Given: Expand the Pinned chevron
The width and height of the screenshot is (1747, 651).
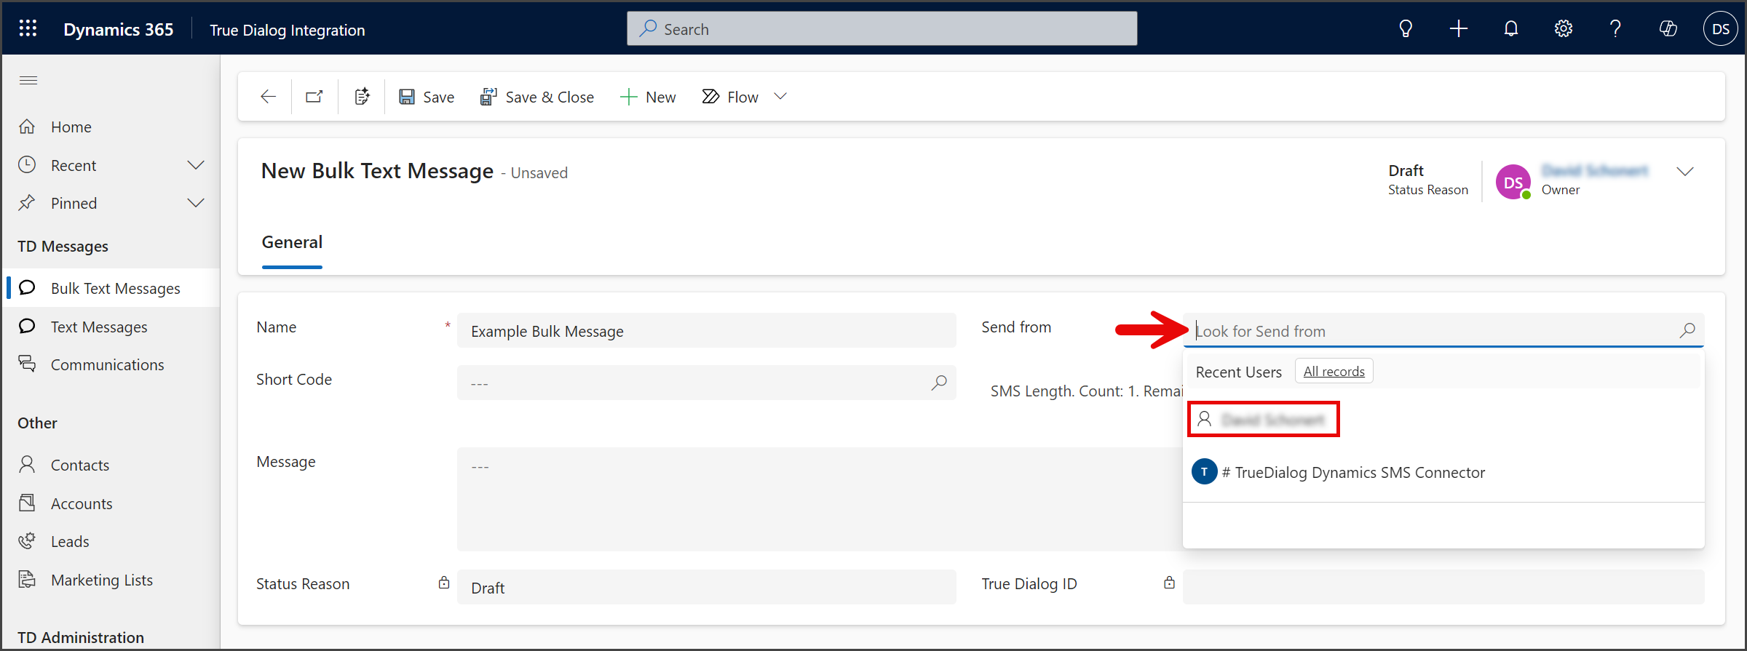Looking at the screenshot, I should click(x=196, y=203).
